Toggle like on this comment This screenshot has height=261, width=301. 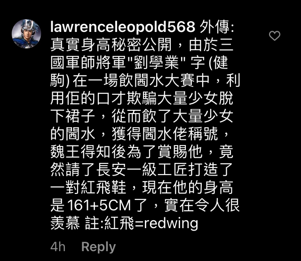click(275, 36)
